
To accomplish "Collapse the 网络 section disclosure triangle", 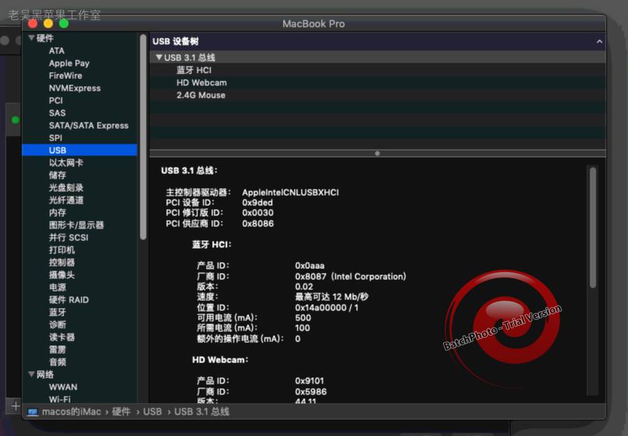I will click(32, 374).
